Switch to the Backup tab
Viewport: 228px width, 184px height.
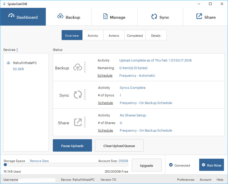click(x=69, y=17)
